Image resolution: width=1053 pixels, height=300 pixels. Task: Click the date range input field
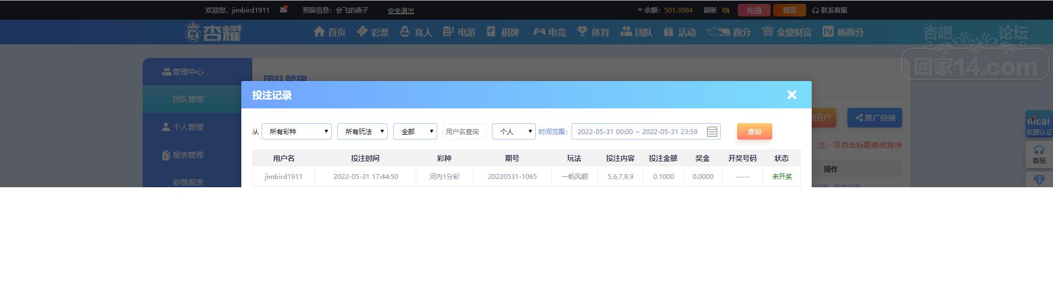point(646,131)
